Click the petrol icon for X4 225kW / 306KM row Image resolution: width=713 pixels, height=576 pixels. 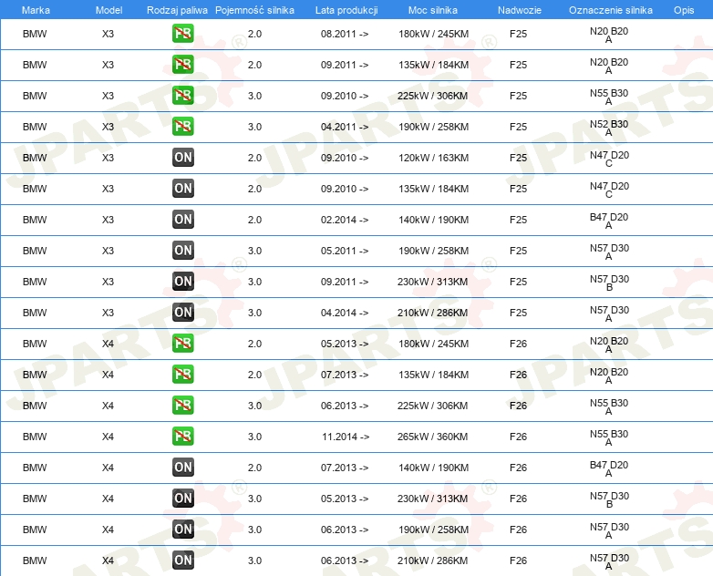(x=182, y=405)
